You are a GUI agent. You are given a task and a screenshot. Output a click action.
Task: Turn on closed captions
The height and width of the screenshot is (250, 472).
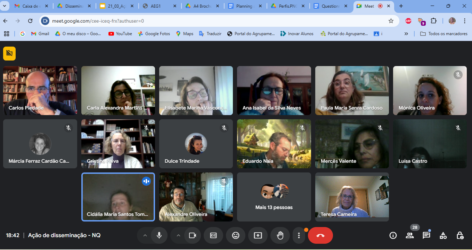click(213, 235)
